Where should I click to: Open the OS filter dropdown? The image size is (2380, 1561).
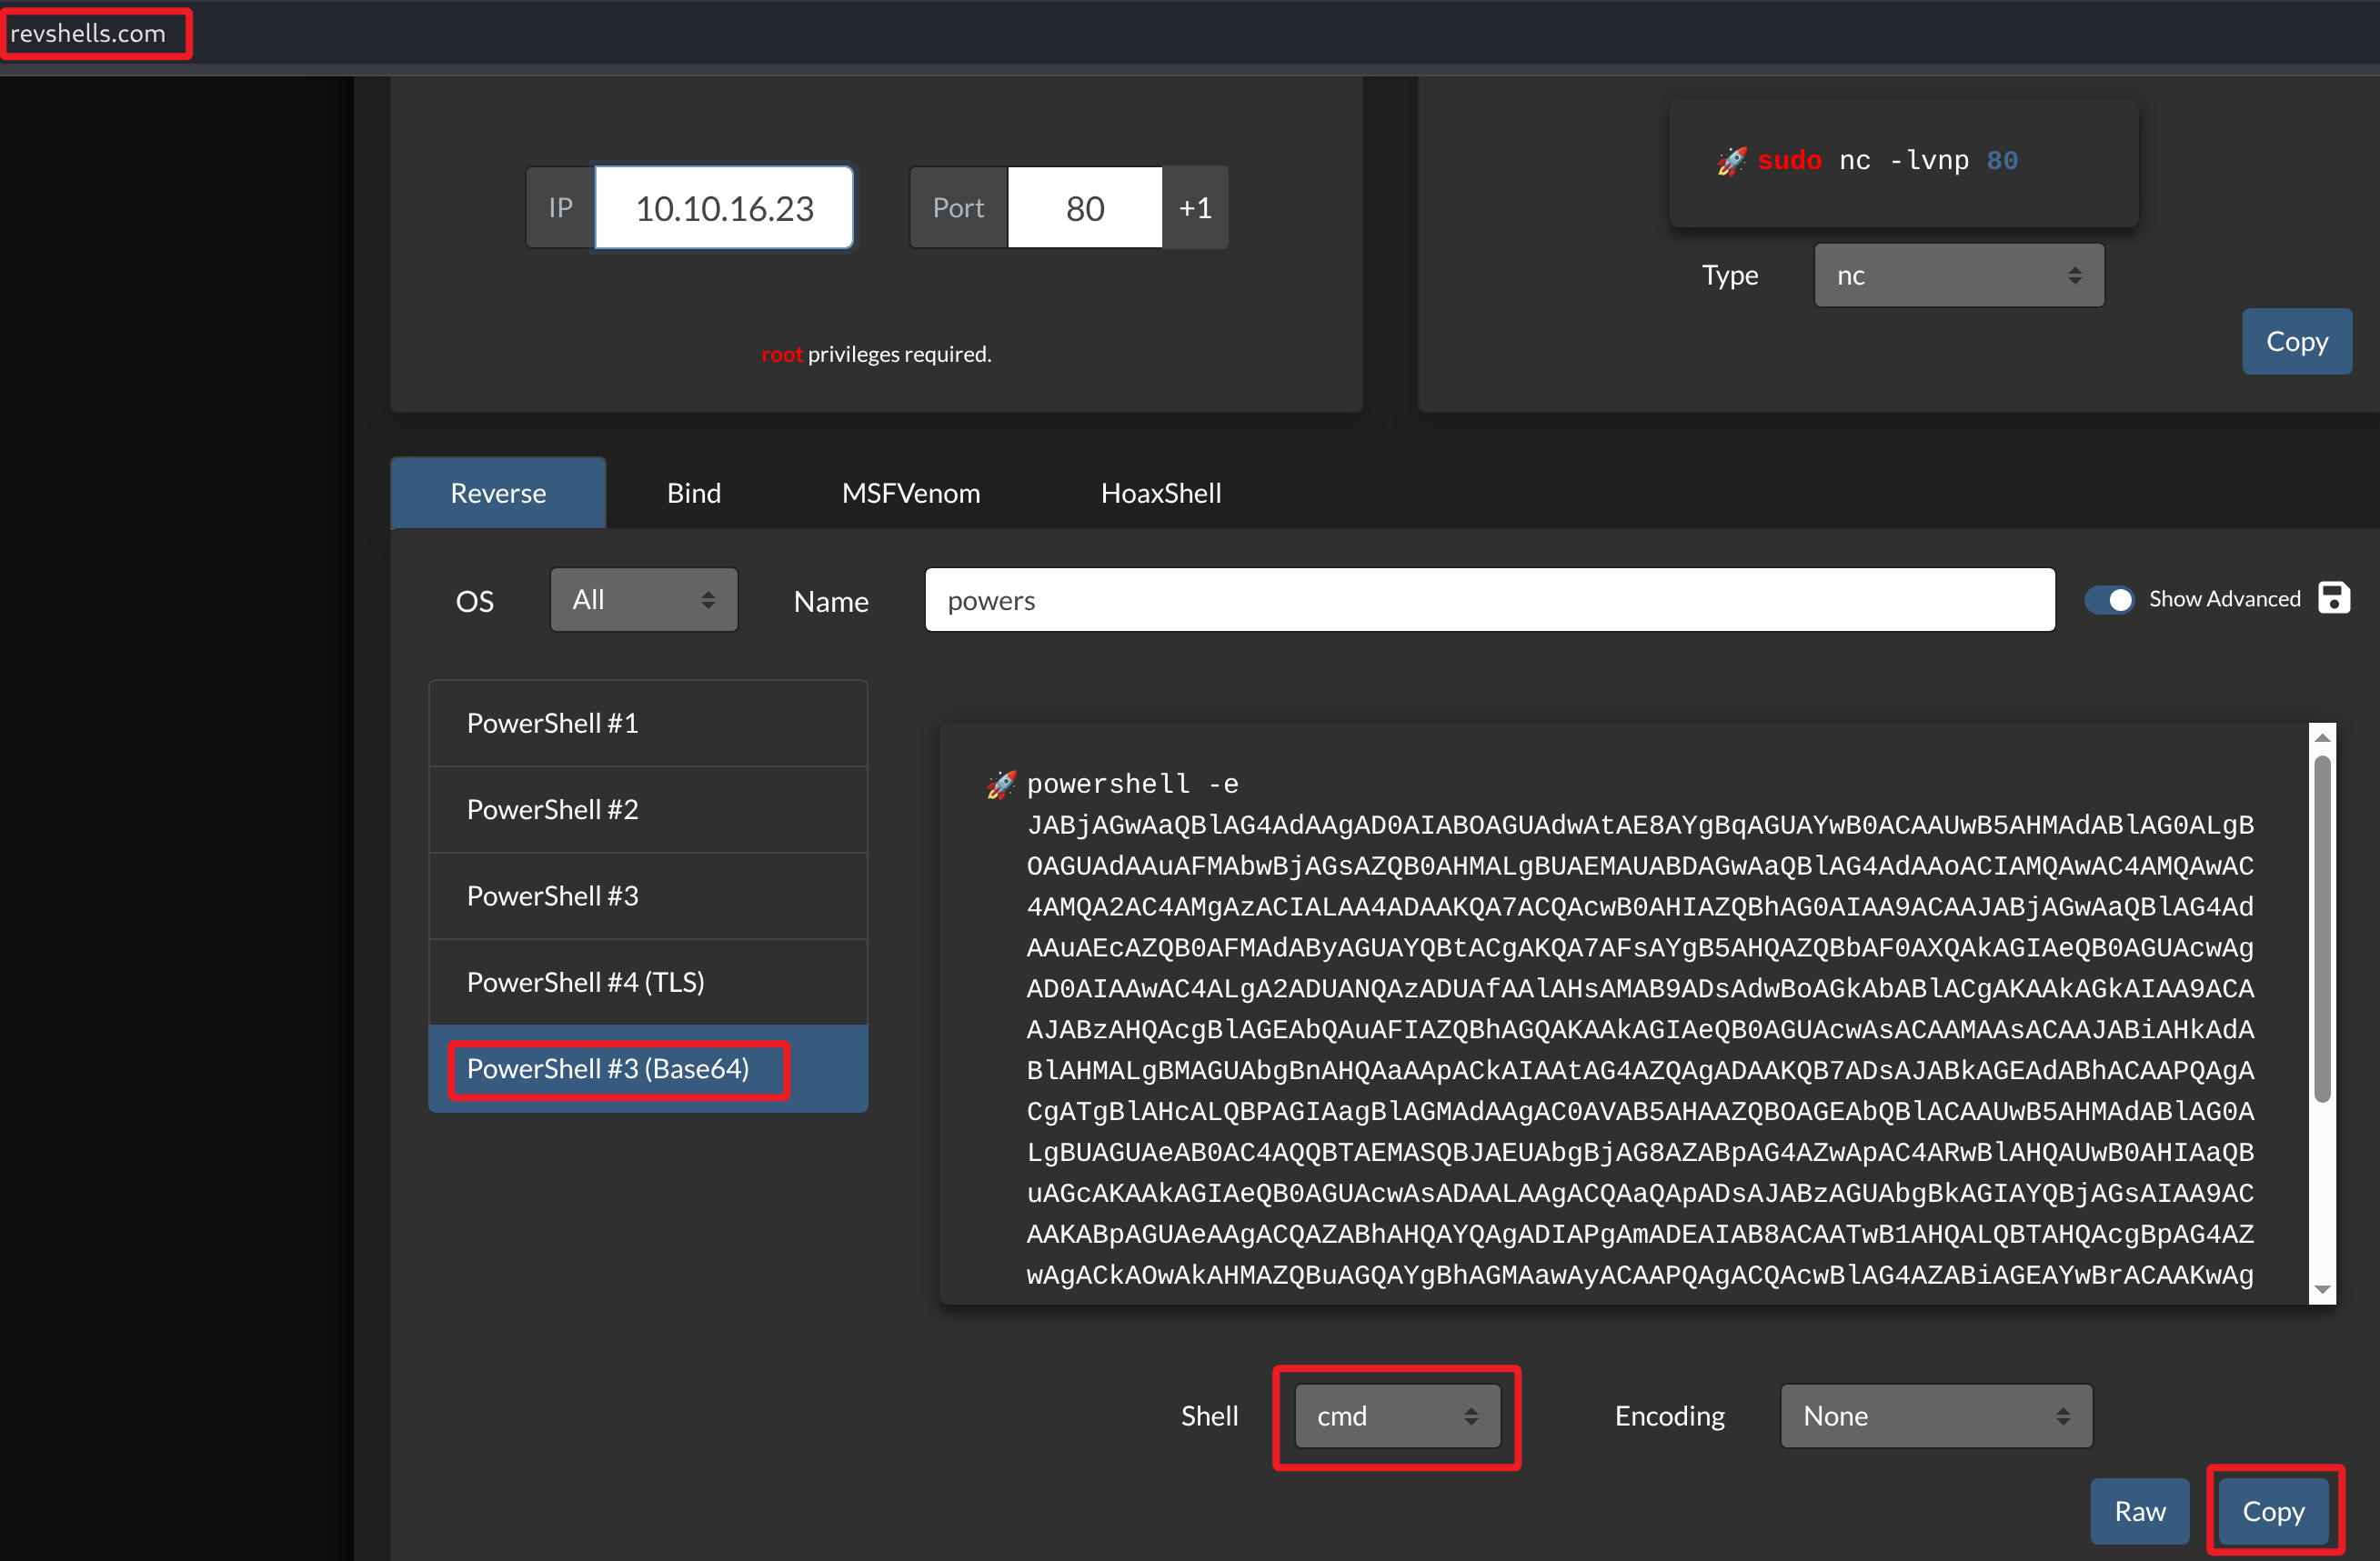click(643, 600)
